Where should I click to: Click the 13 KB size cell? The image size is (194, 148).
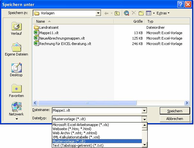pyautogui.click(x=138, y=33)
